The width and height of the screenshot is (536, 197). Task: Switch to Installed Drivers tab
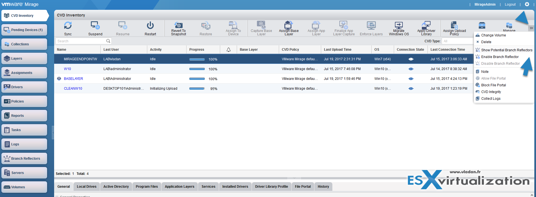235,187
